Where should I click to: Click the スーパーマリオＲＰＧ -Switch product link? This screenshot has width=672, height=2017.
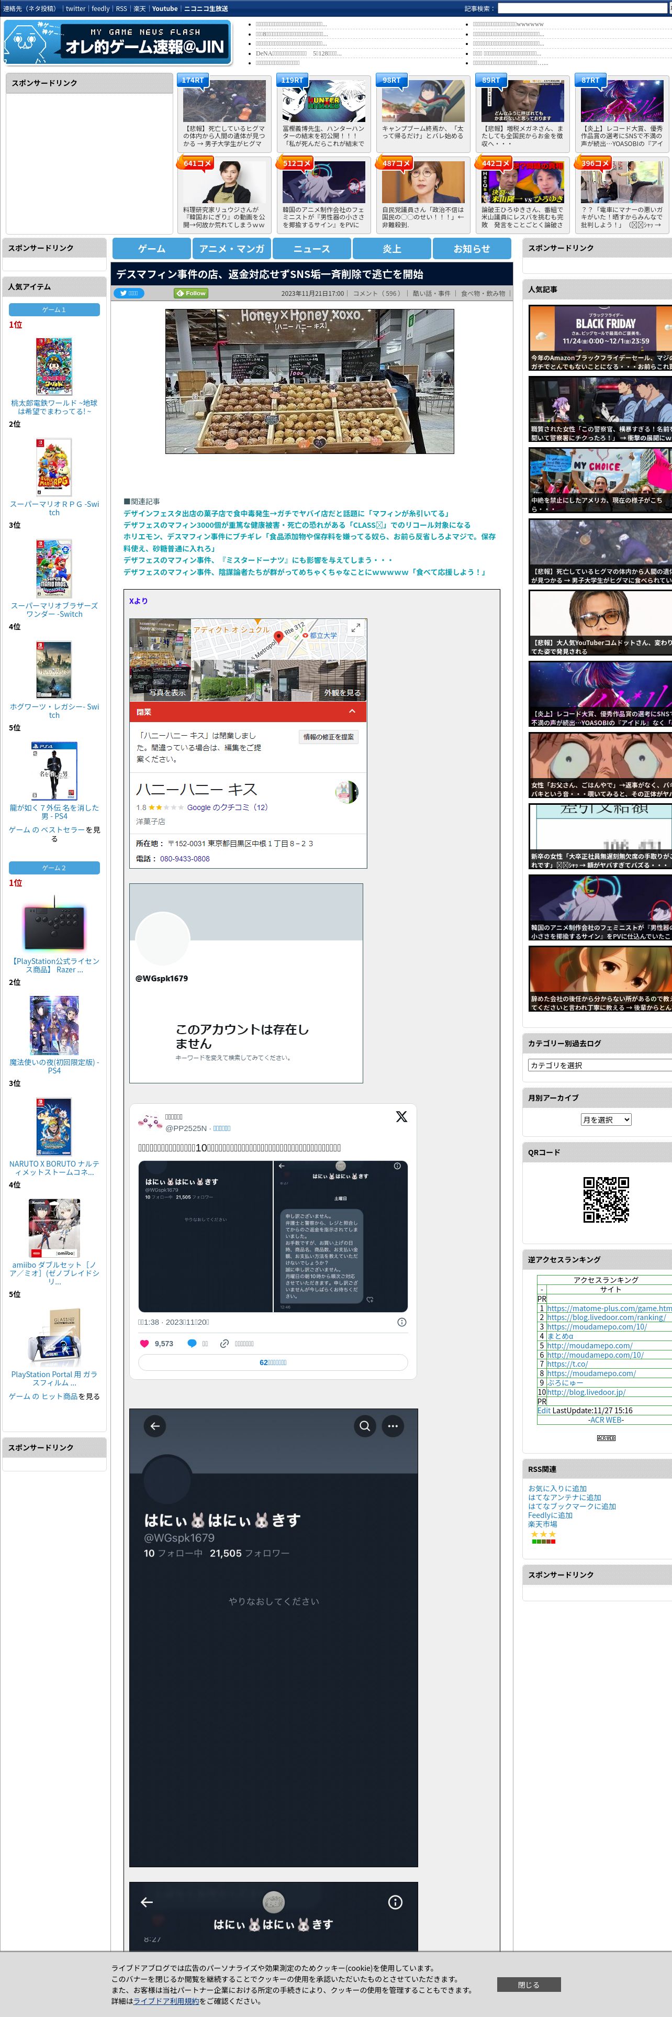[54, 508]
